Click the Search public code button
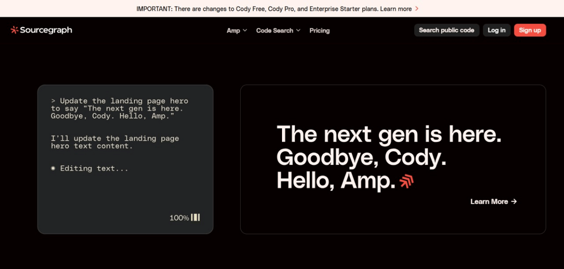Viewport: 564px width, 269px height. (x=446, y=30)
